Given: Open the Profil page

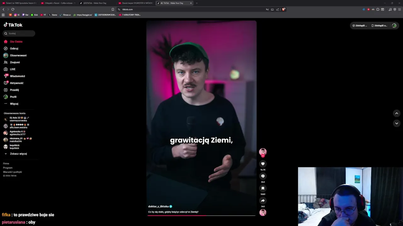Looking at the screenshot, I should point(10,97).
